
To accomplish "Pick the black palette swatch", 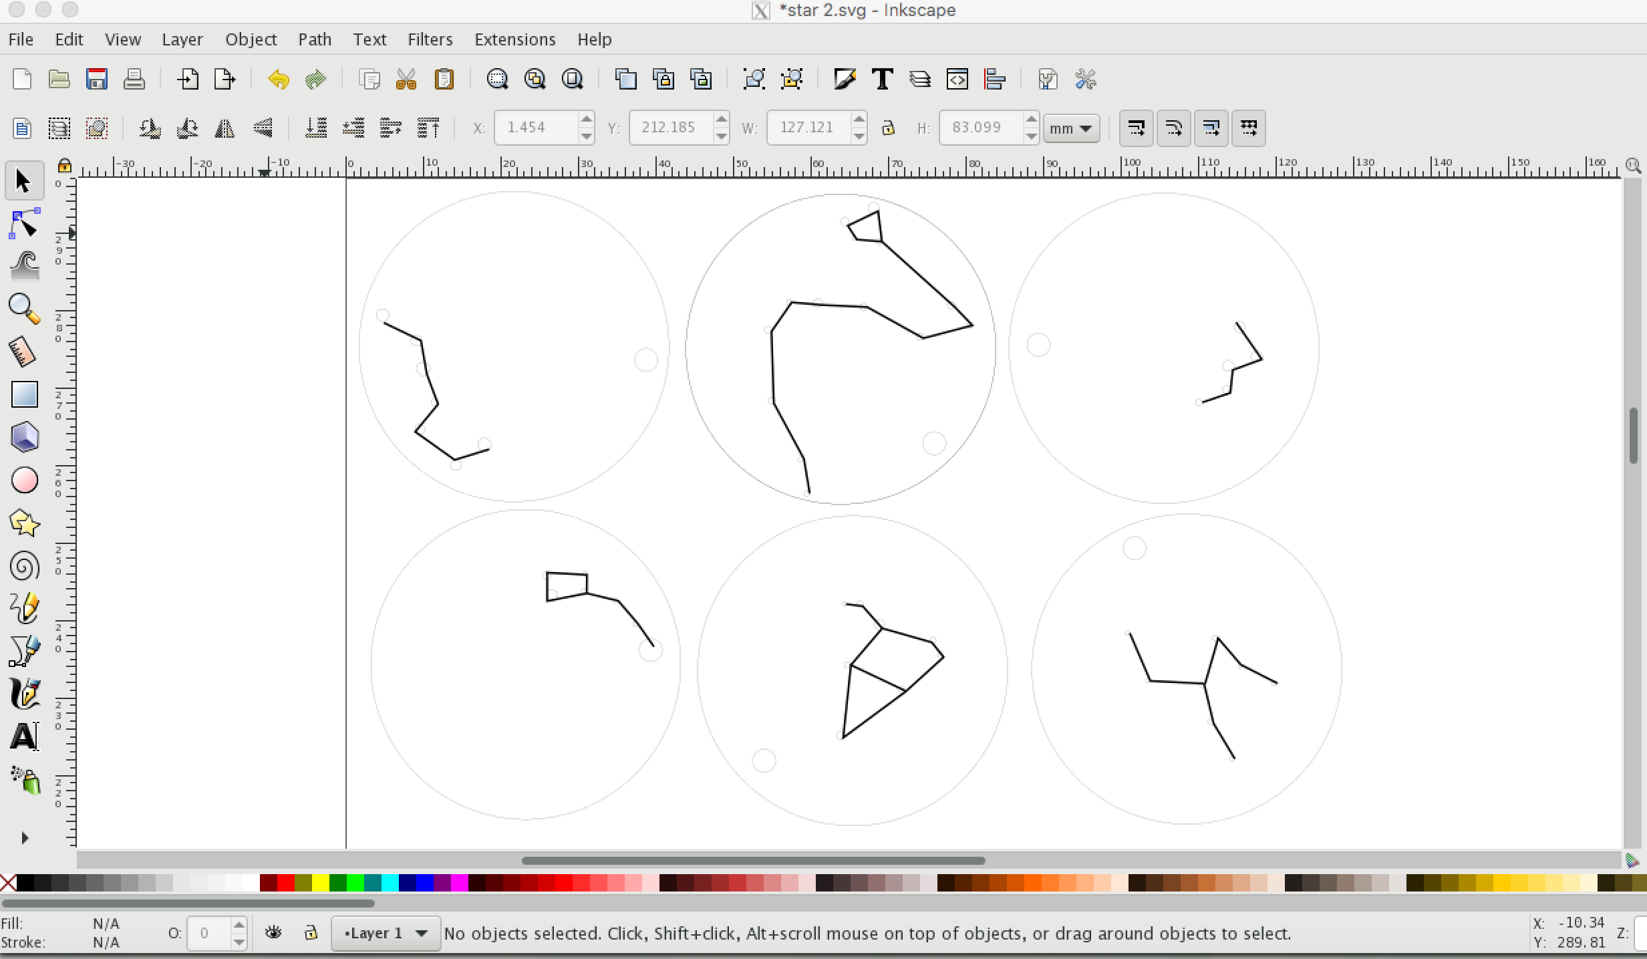I will click(x=25, y=883).
